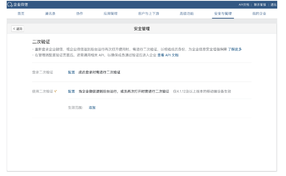
Task: Select the 安全与管理 tab
Action: (223, 14)
